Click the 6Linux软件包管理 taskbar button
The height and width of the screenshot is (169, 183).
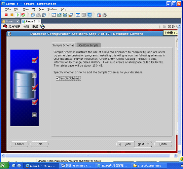113,166
